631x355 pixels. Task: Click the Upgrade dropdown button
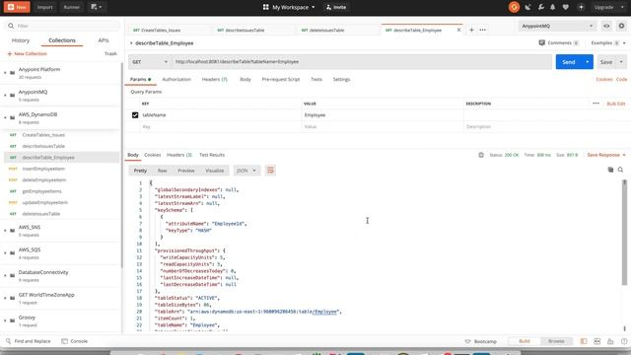point(609,7)
